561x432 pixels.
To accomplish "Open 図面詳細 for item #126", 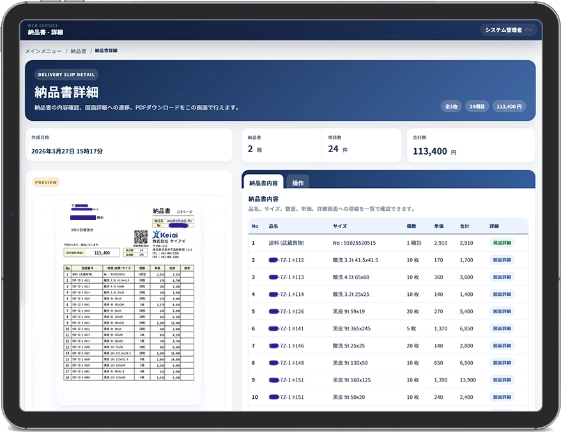I will [502, 311].
